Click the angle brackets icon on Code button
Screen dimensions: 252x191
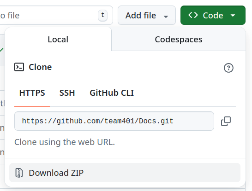coord(193,15)
